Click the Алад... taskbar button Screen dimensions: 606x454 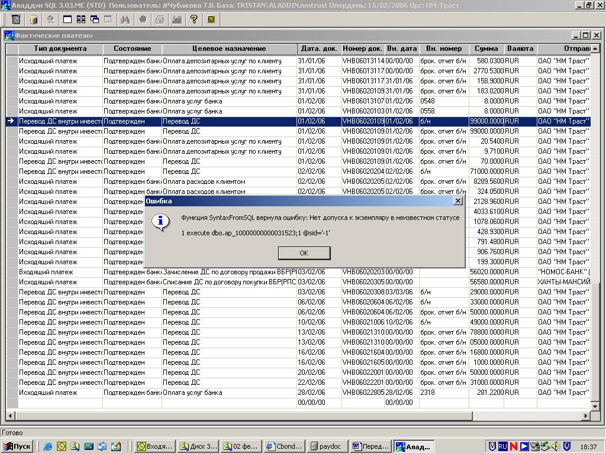[x=414, y=446]
